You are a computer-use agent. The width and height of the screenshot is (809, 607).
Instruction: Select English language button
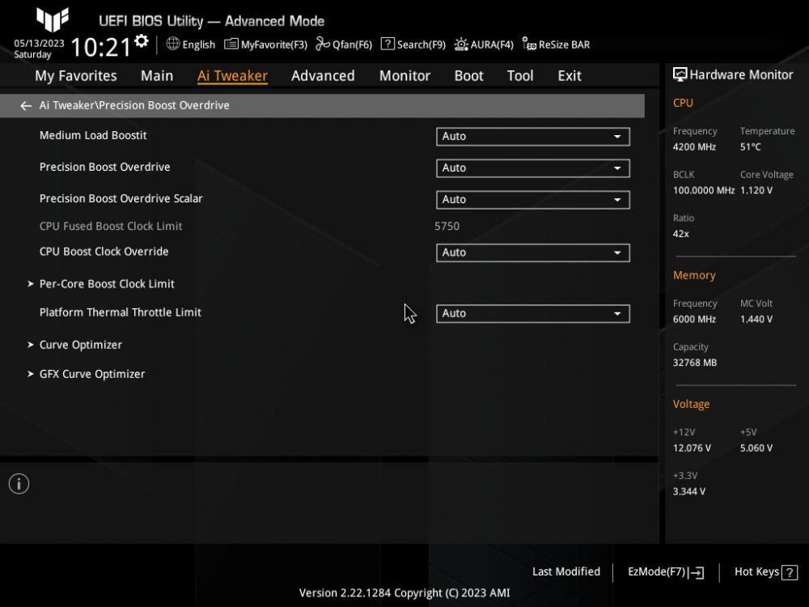(x=191, y=45)
